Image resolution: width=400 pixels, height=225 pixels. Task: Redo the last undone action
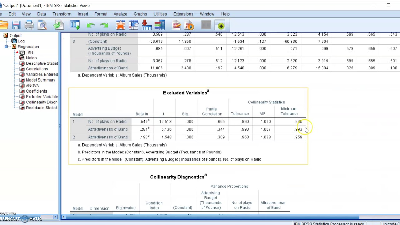pos(104,25)
